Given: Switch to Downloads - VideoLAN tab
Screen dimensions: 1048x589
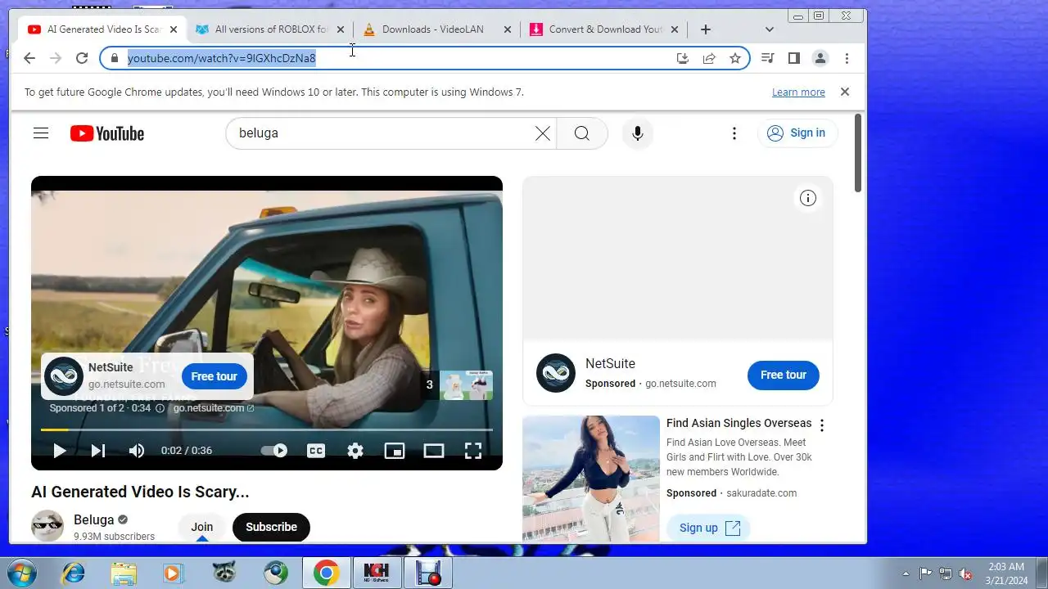Looking at the screenshot, I should point(432,29).
